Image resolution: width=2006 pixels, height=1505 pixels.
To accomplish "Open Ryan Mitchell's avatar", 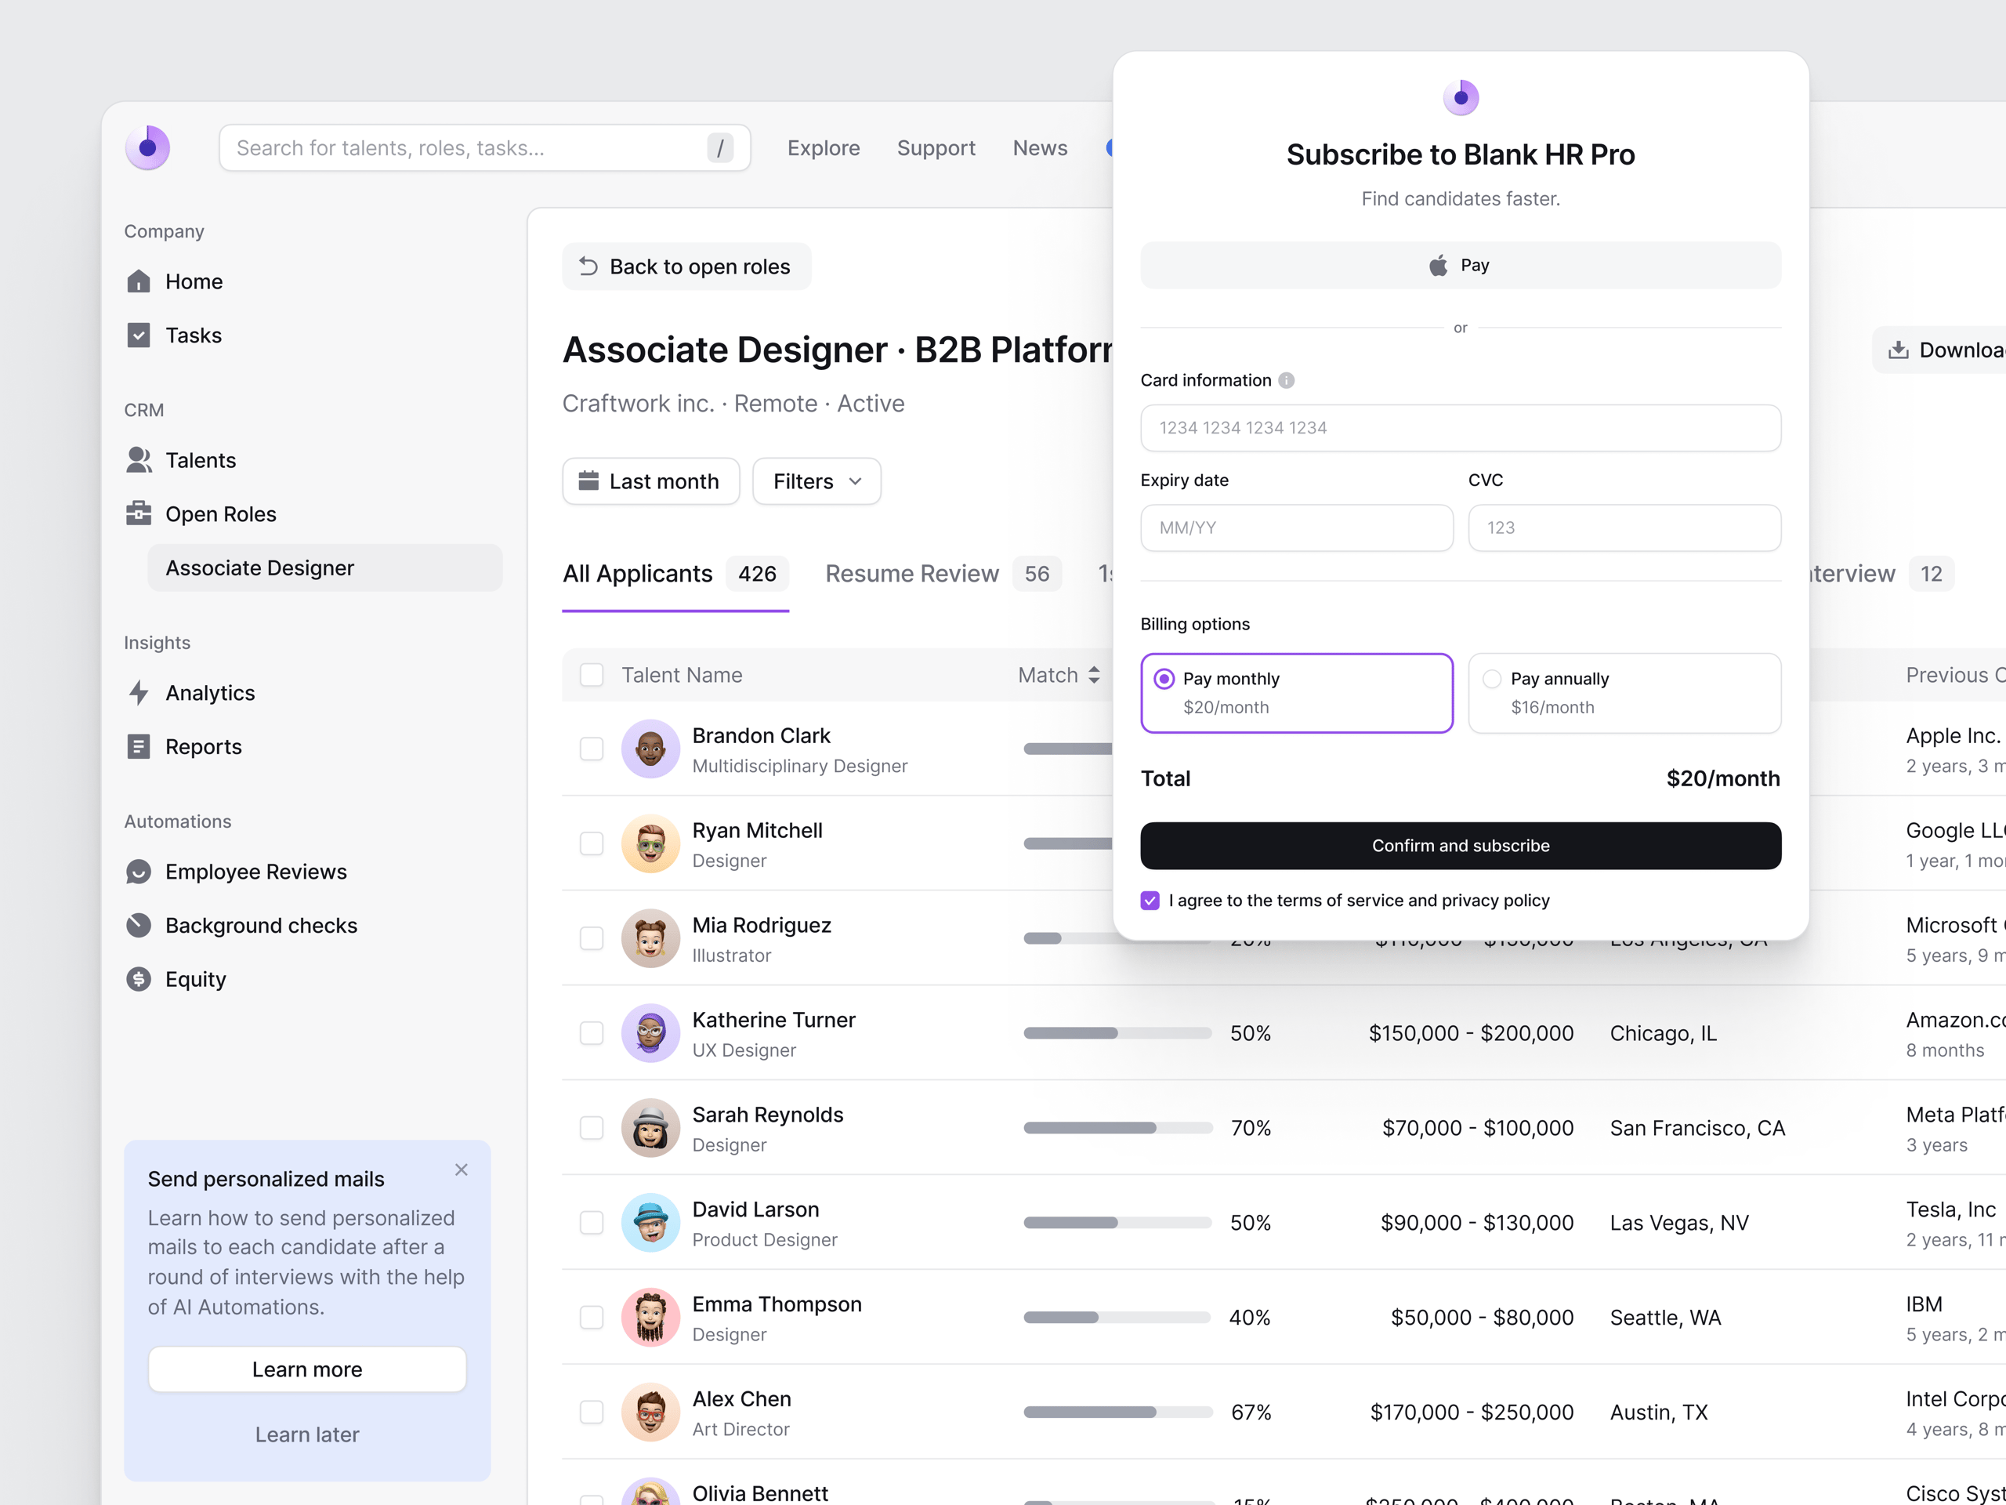I will [x=650, y=843].
